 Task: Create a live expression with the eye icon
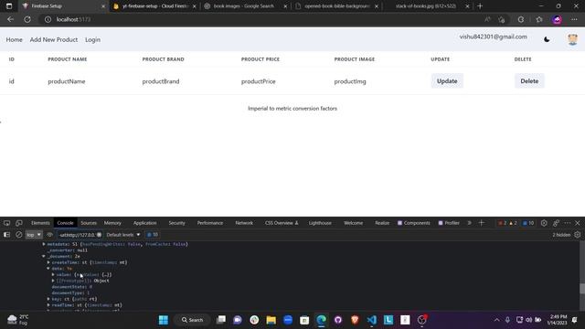[49, 235]
